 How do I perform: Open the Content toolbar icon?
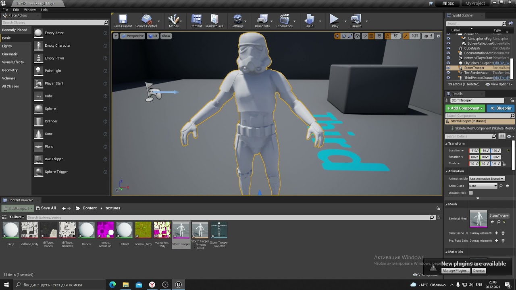click(x=196, y=21)
